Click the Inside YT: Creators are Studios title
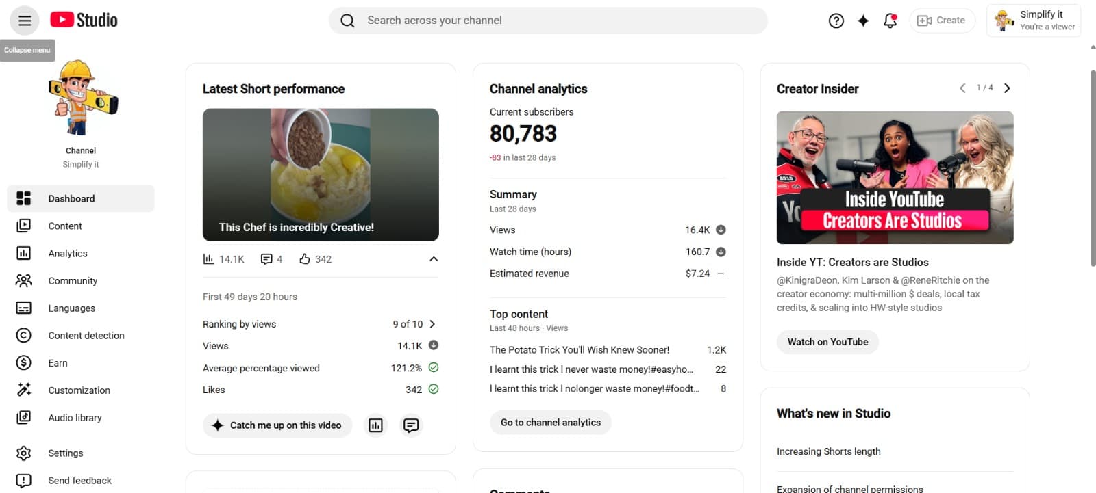The height and width of the screenshot is (493, 1096). coord(853,262)
